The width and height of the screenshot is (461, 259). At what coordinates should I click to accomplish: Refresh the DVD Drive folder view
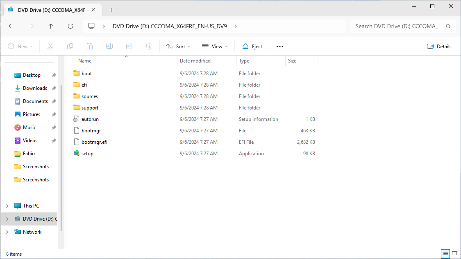coord(70,26)
